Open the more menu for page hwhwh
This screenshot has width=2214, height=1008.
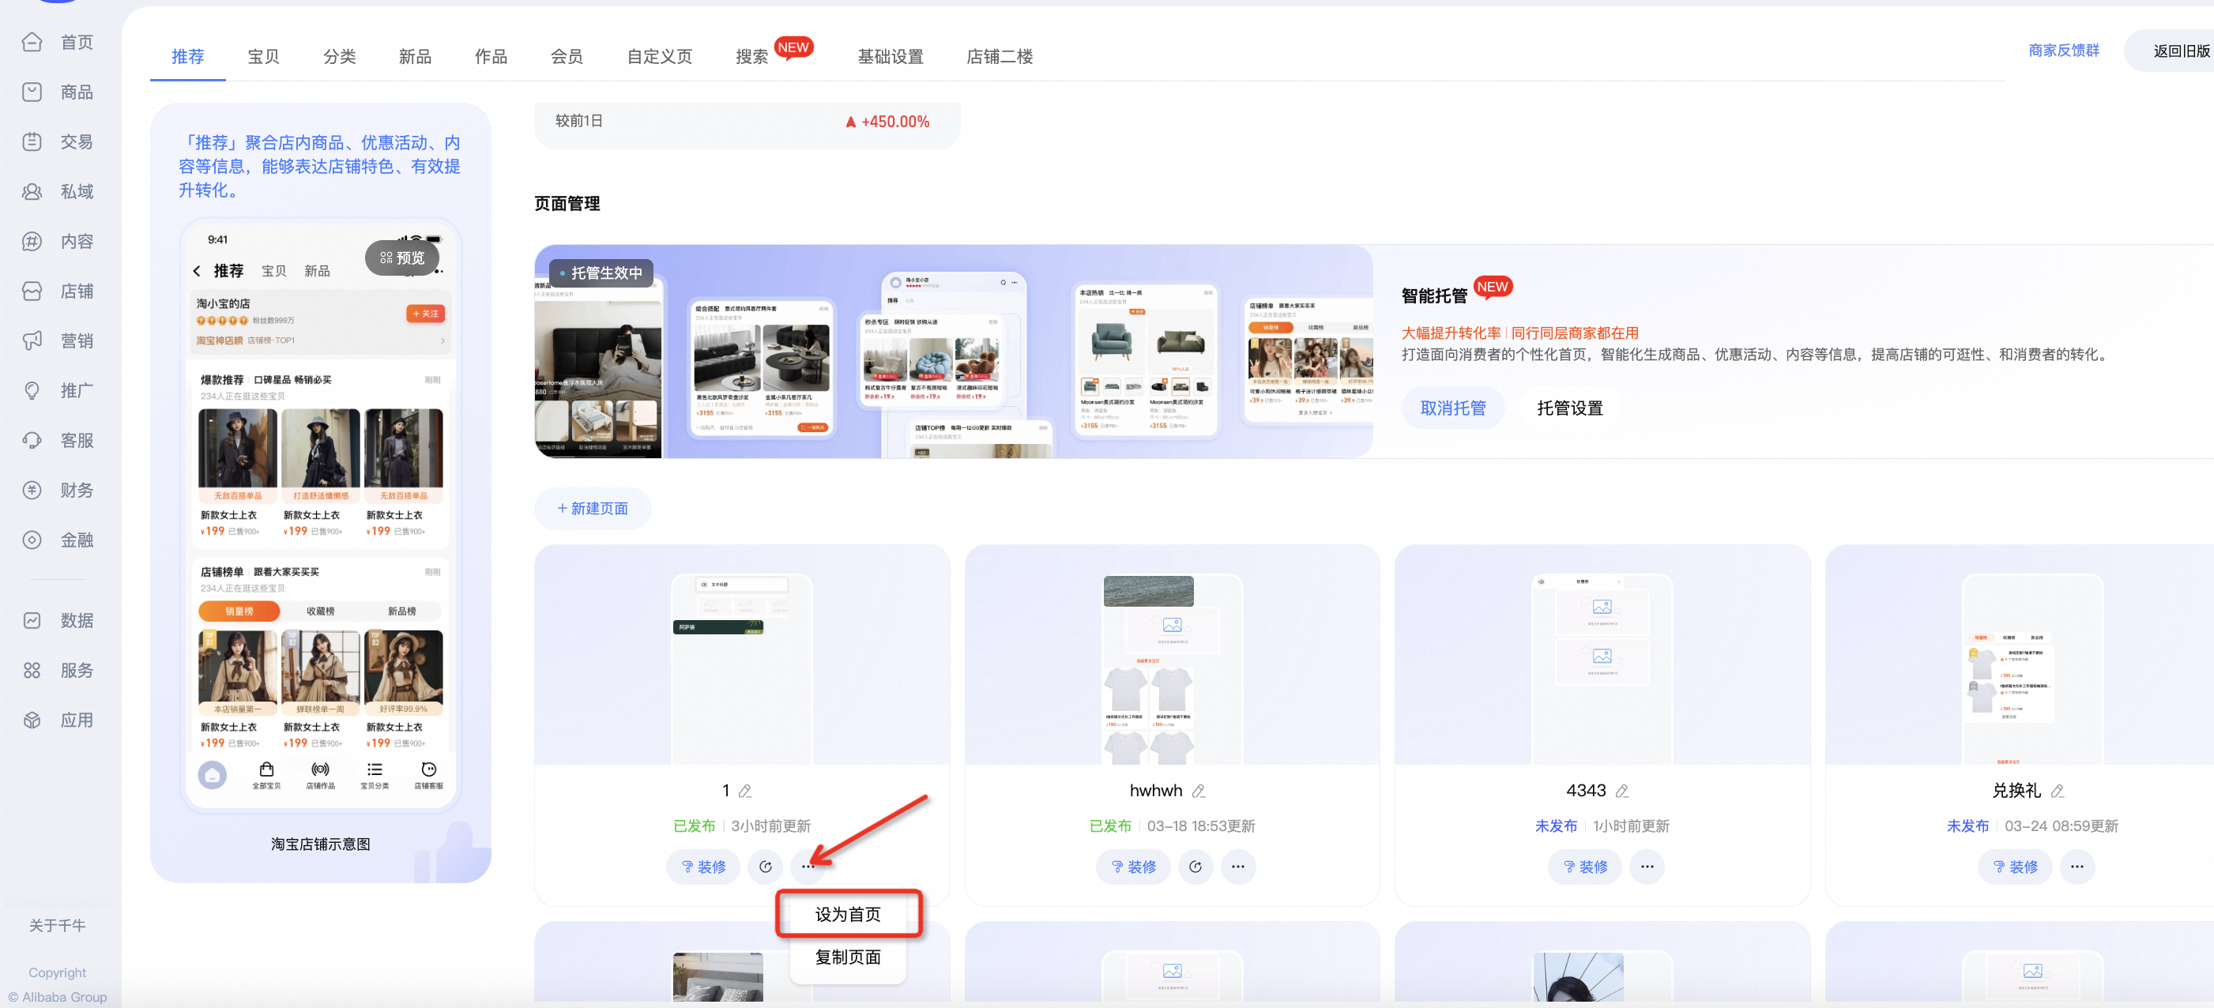1237,867
